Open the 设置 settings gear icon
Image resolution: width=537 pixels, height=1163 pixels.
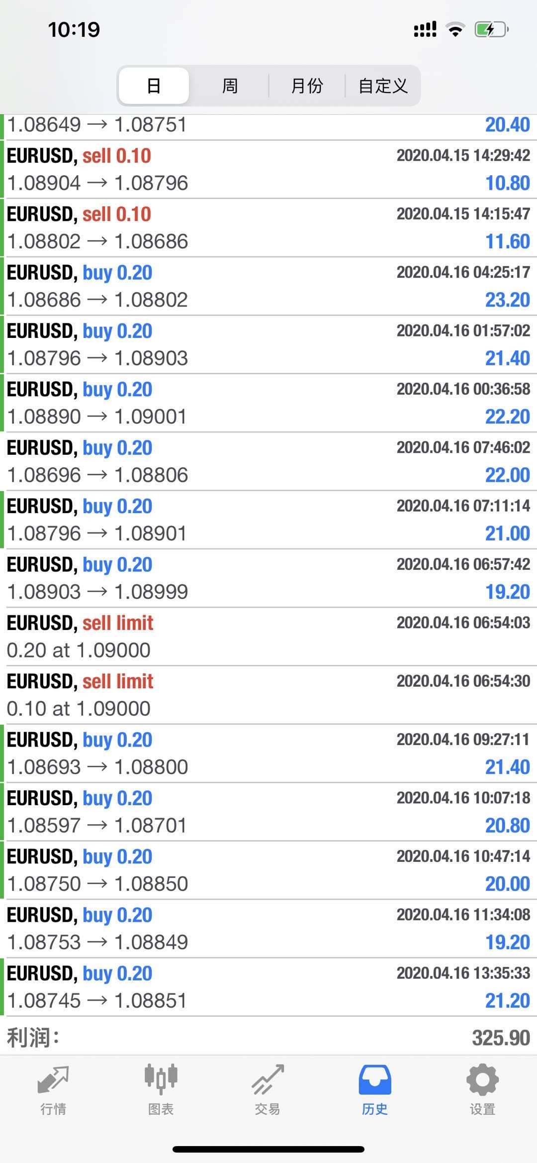(482, 1080)
